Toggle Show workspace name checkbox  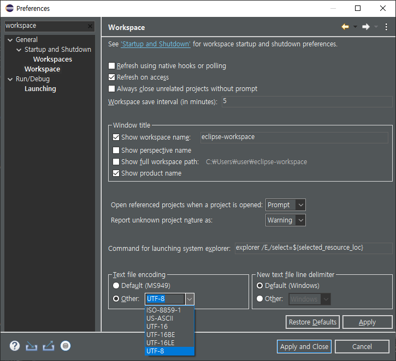(116, 137)
